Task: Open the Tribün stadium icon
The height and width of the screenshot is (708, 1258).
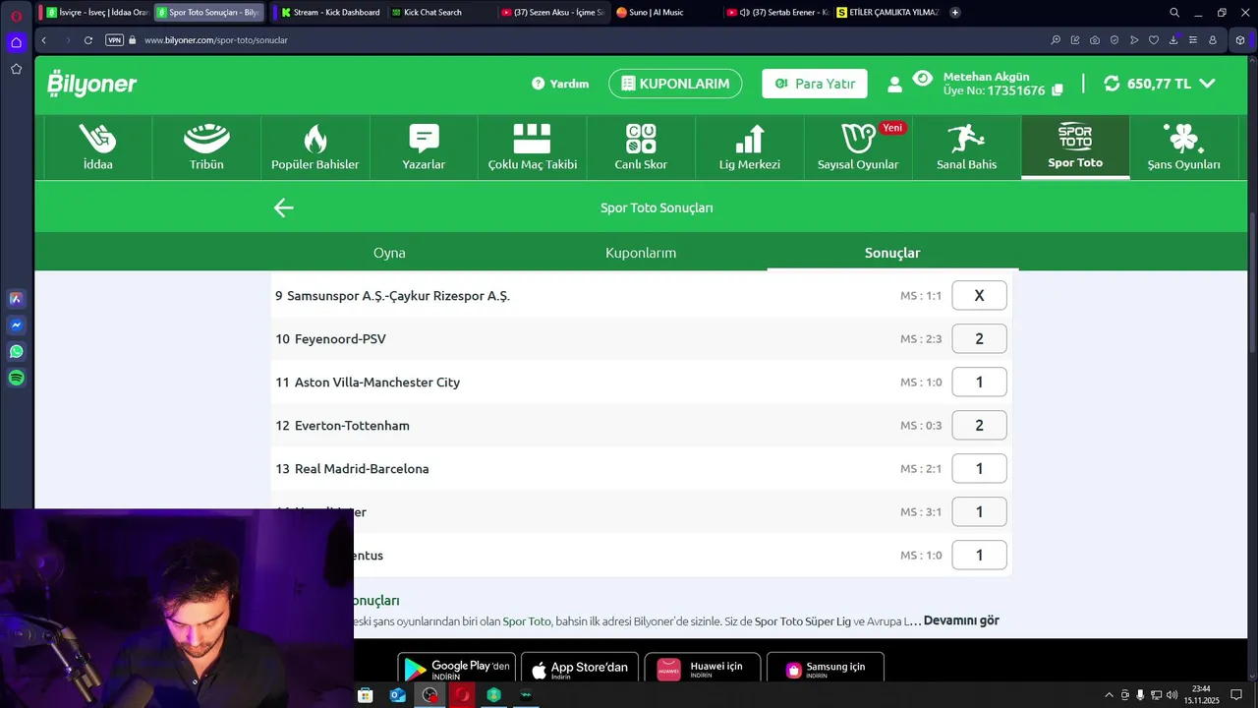Action: point(206,139)
